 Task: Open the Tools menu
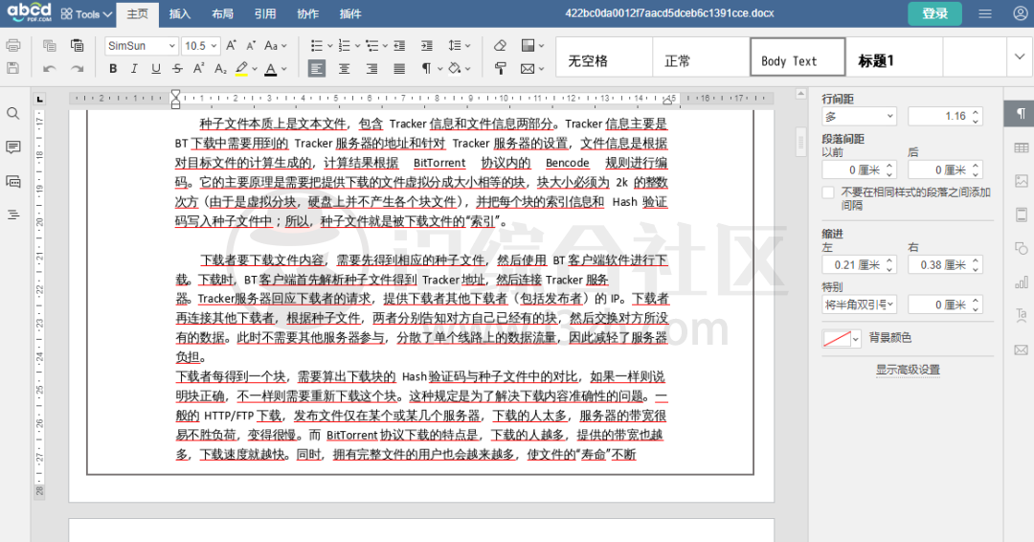tap(86, 13)
